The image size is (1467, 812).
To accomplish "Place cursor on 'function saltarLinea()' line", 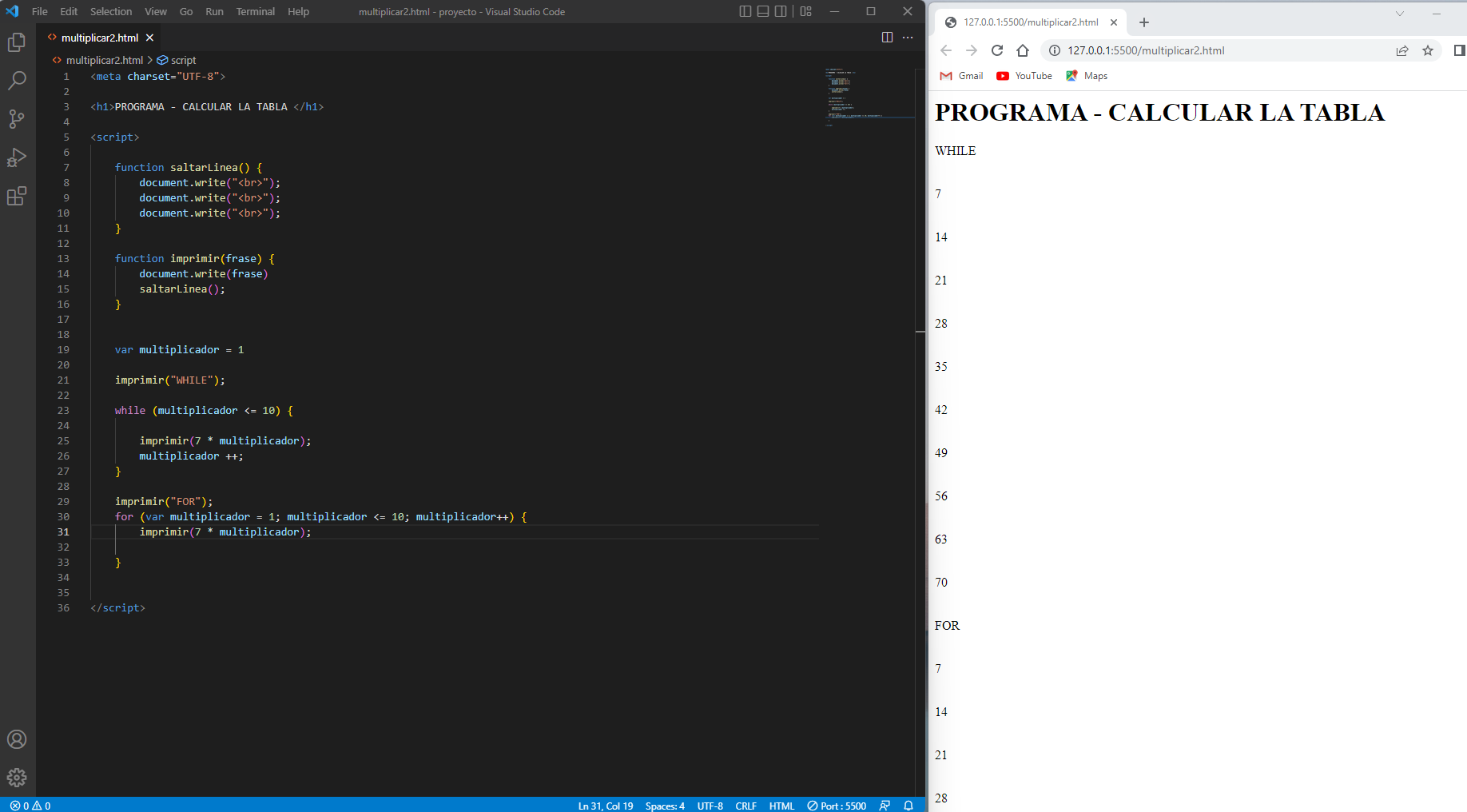I will click(189, 167).
